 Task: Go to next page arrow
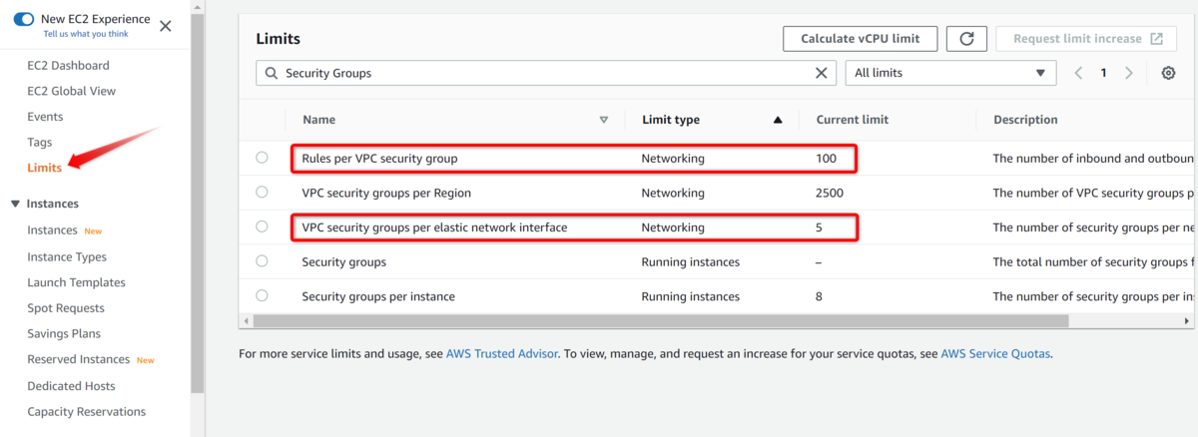(1129, 73)
